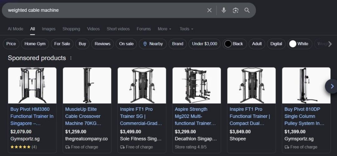Select the For Sale filter chip
Viewport: 337px width, 156px height.
62,44
